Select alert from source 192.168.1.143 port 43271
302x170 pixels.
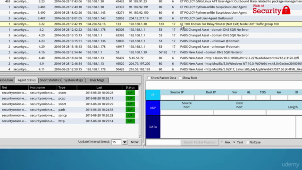(151, 13)
